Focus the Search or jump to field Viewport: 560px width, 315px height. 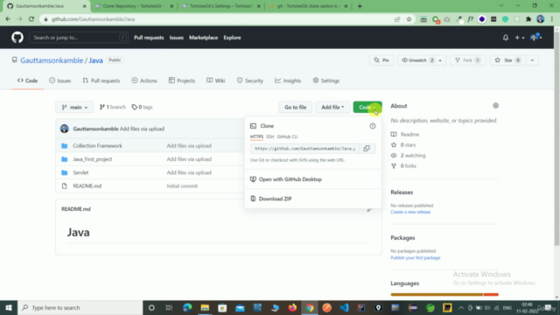click(78, 38)
